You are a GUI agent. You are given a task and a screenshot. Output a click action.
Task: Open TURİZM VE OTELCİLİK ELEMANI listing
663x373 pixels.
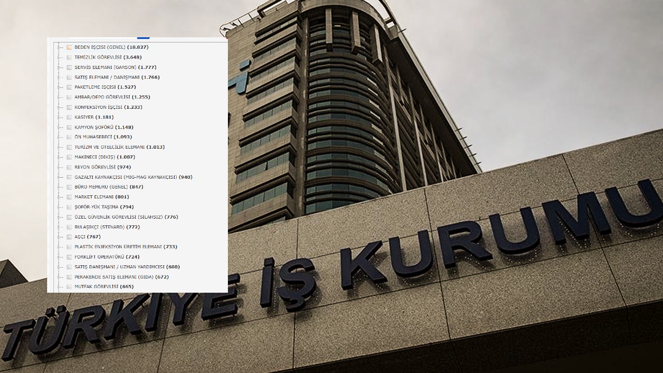[x=119, y=147]
